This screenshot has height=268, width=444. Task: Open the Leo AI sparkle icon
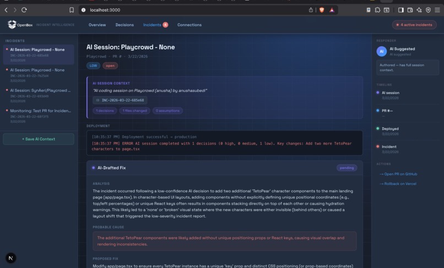[x=419, y=10]
